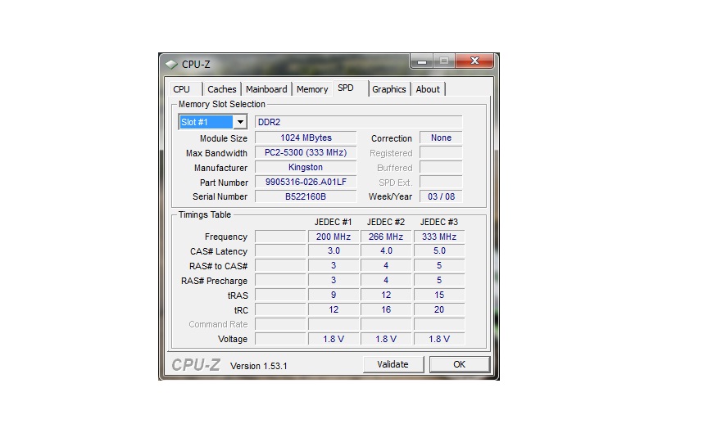This screenshot has width=708, height=442.
Task: Click tRC value 16
Action: [386, 310]
